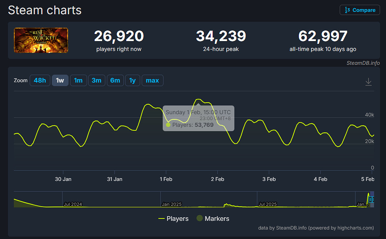This screenshot has height=239, width=386.
Task: Click the No Rest for the Wicked thumbnail
Action: pos(41,40)
